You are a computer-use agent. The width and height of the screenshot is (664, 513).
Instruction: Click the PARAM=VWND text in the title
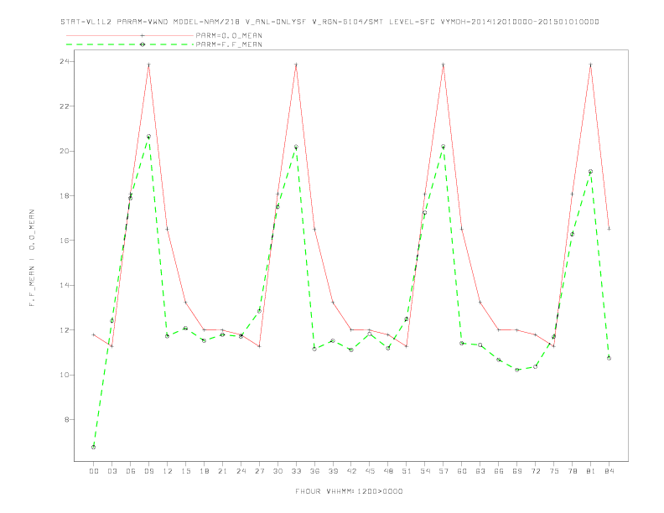pyautogui.click(x=143, y=22)
